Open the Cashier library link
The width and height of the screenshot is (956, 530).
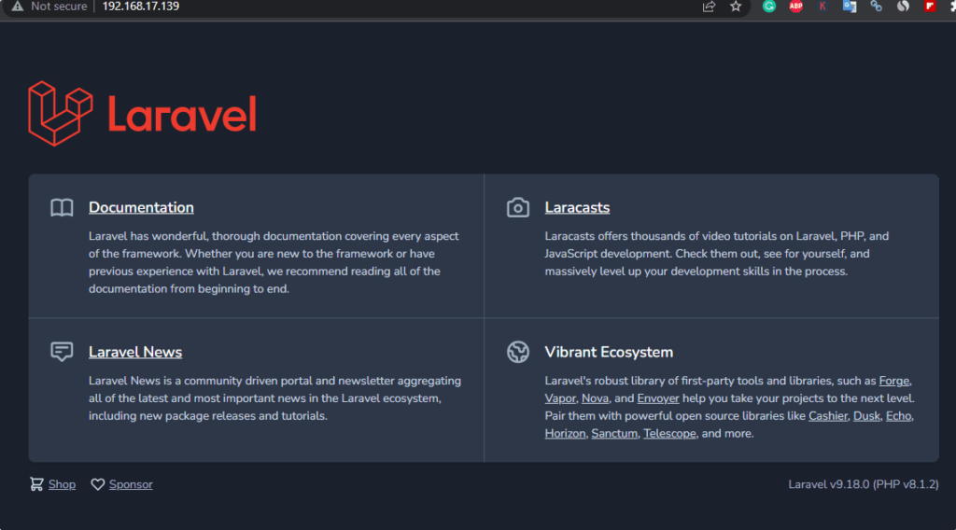click(827, 416)
